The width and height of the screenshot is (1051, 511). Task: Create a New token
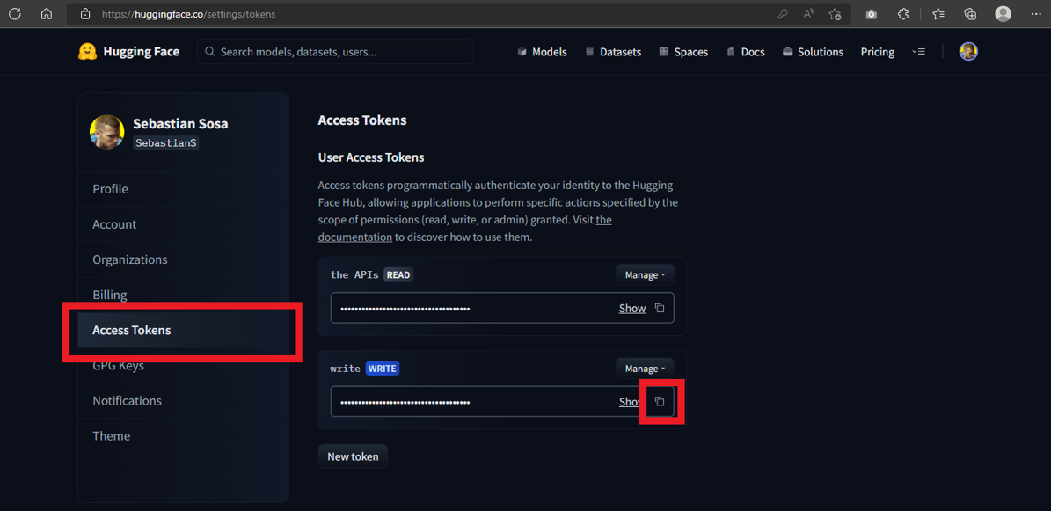coord(353,456)
